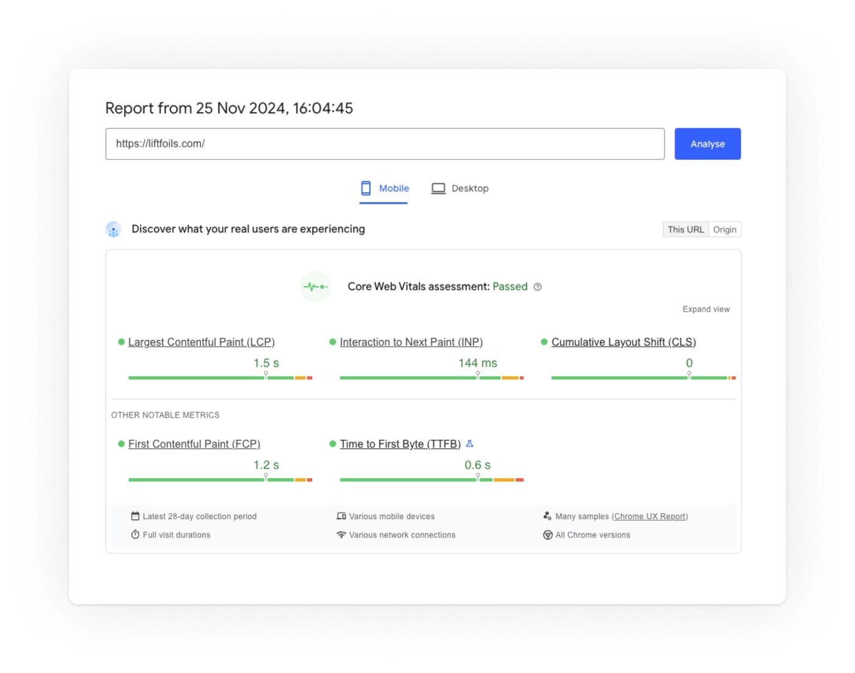Switch to the Desktop tab
Screen dimensions: 855x673
click(x=460, y=189)
